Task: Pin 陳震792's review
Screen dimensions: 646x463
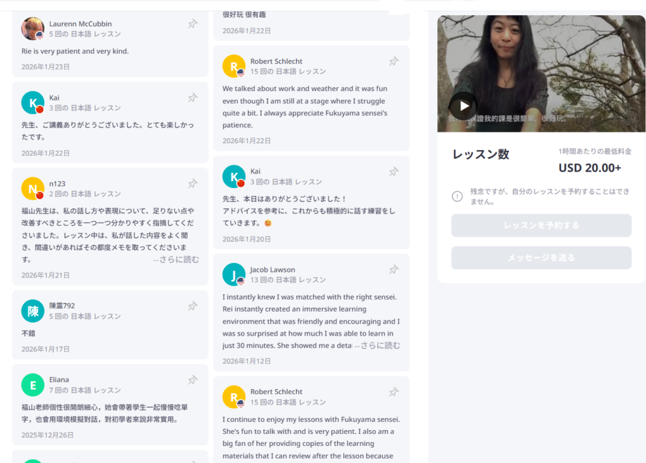Action: pos(192,306)
